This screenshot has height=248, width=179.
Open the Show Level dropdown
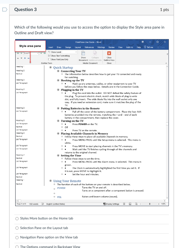76,52
